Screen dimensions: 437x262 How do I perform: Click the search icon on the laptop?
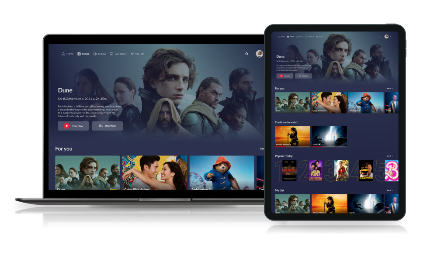pyautogui.click(x=246, y=54)
